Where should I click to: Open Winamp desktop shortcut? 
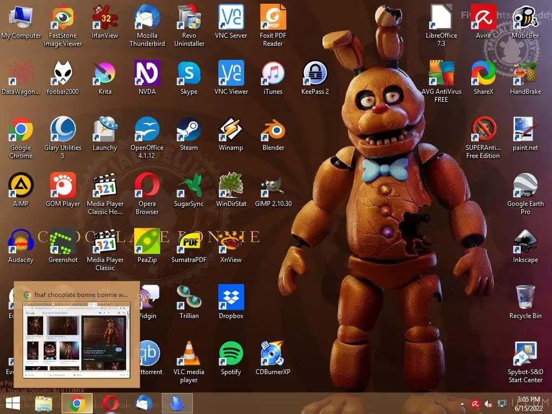(231, 134)
